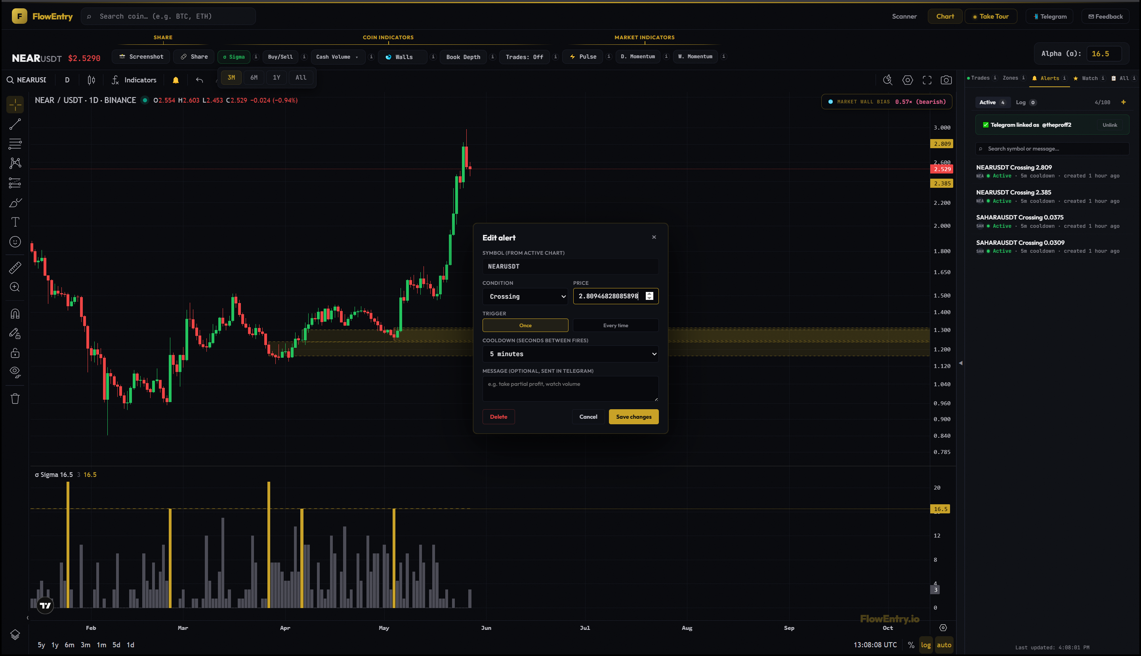The width and height of the screenshot is (1141, 656).
Task: Click the price stepper arrows
Action: pos(649,296)
